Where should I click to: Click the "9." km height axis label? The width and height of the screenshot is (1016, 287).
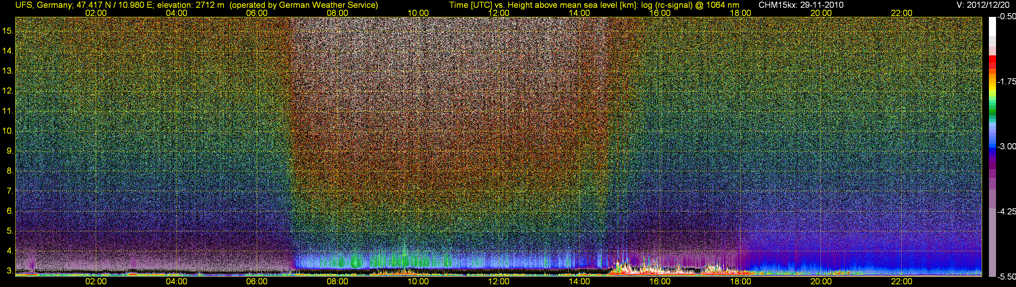tap(10, 151)
